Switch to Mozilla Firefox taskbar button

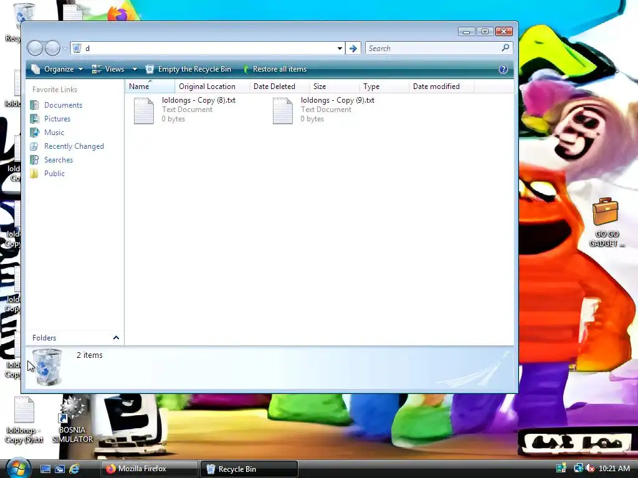tap(149, 469)
